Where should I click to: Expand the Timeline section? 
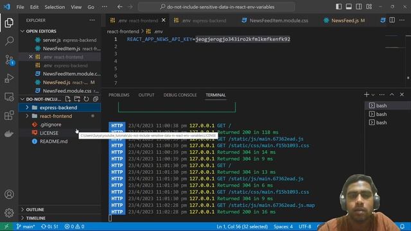[22, 218]
